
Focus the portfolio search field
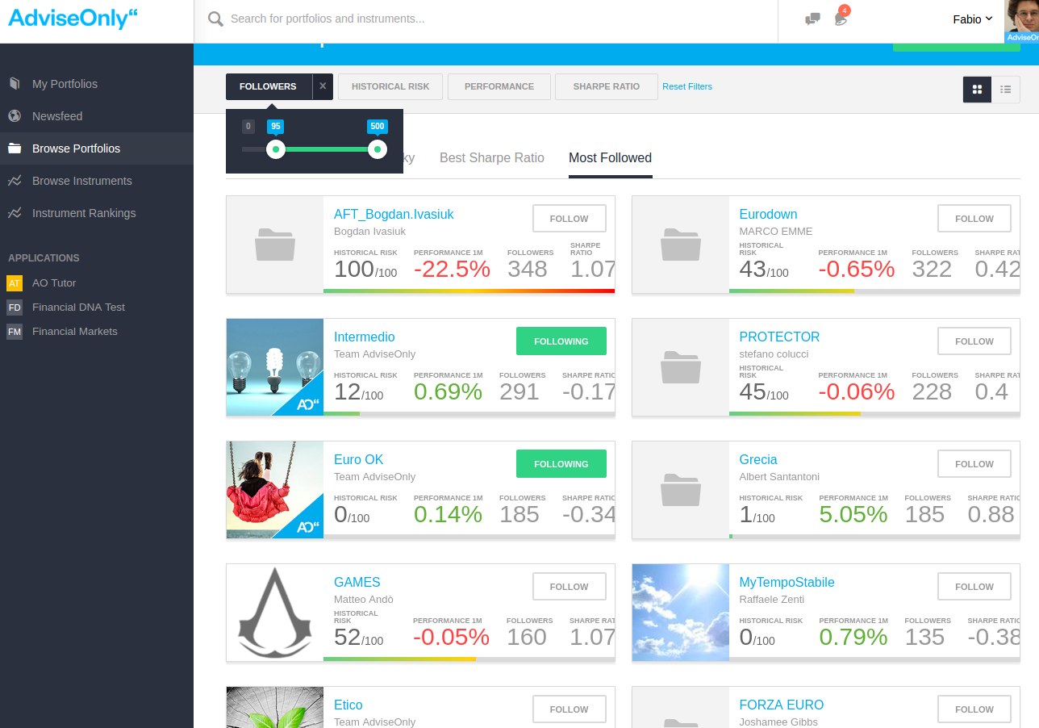[500, 19]
